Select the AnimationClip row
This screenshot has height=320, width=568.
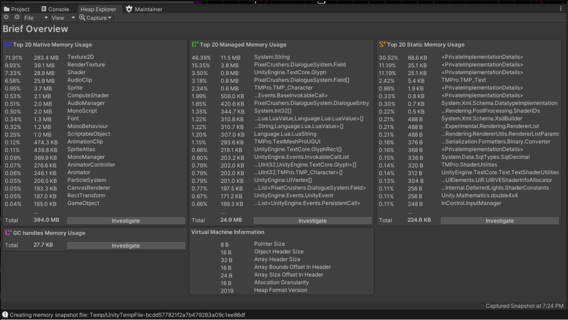(x=95, y=142)
